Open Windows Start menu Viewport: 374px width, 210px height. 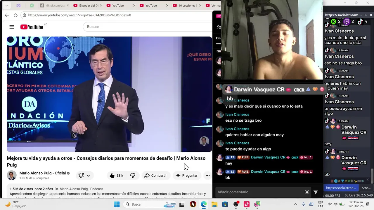point(117,204)
